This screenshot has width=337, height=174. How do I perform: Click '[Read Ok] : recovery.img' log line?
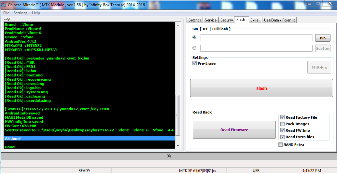coord(28,79)
